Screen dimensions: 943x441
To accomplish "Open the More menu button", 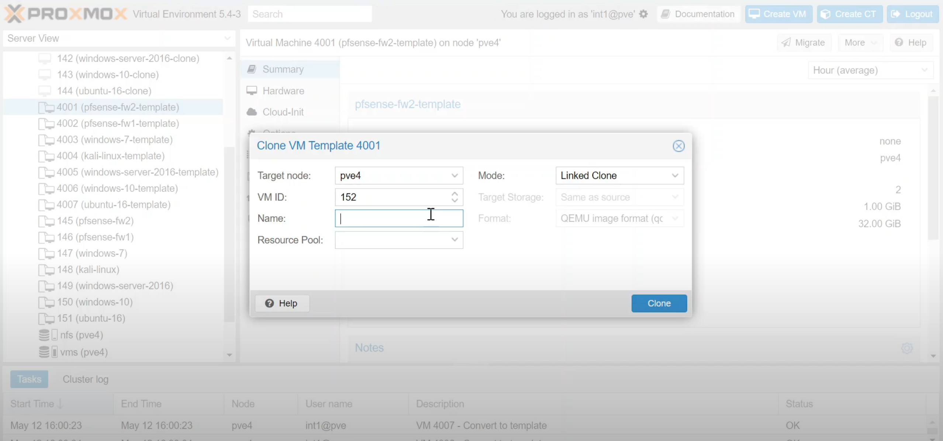I will point(860,42).
